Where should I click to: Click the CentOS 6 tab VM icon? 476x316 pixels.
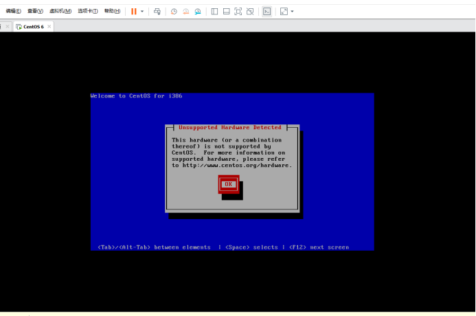[19, 27]
